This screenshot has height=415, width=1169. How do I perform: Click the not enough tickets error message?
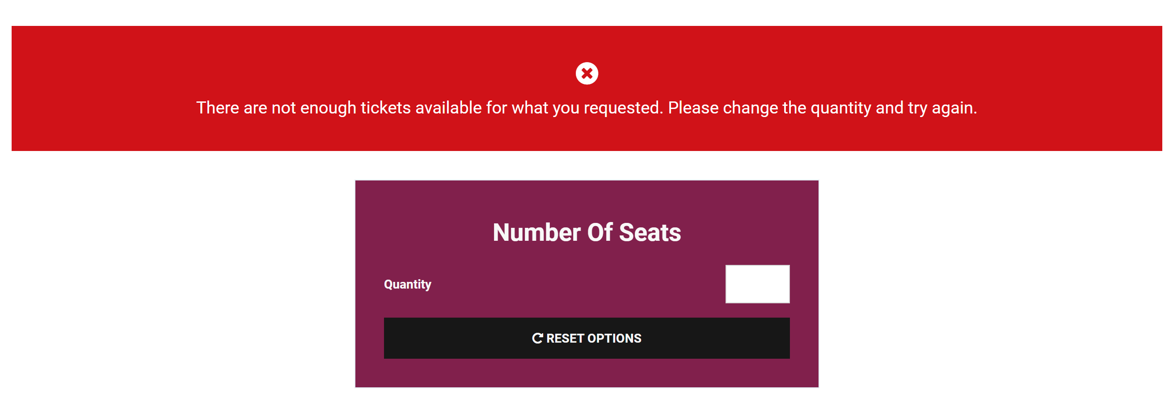pyautogui.click(x=587, y=108)
